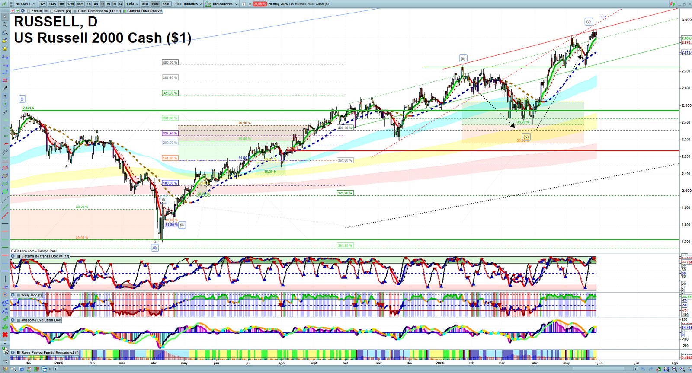
Task: Select the green speech-bubble text tool
Action: coord(5,104)
